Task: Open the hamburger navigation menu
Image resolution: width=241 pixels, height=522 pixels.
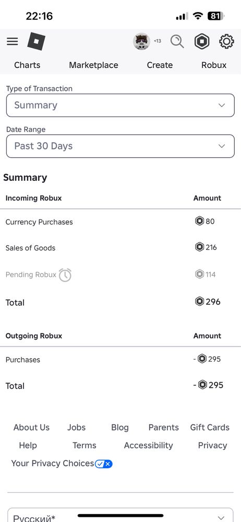Action: [x=13, y=42]
